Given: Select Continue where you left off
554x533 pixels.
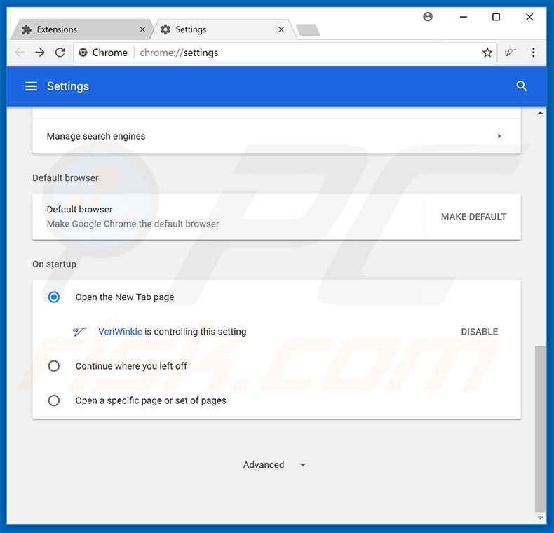Looking at the screenshot, I should click(54, 366).
